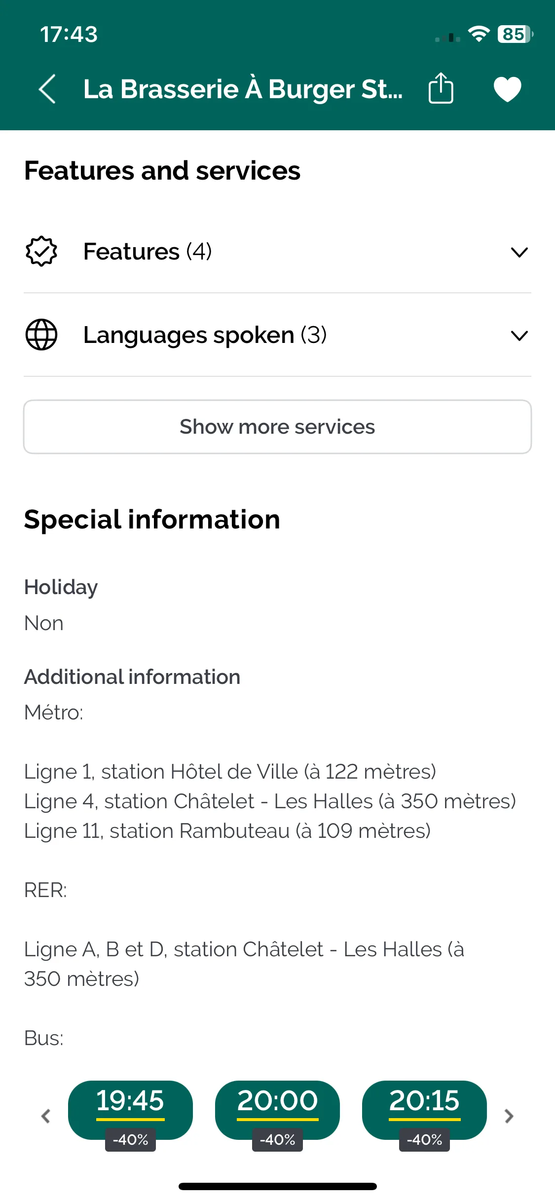Expand the Features (4) row
Screen dimensions: 555x1202
coord(277,252)
